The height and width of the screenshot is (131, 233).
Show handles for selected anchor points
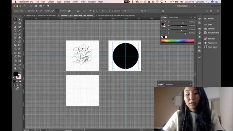tap(54, 11)
